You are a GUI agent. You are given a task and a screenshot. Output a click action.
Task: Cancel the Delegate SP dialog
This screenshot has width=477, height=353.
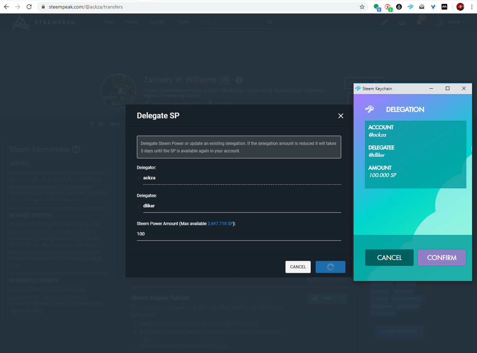298,267
